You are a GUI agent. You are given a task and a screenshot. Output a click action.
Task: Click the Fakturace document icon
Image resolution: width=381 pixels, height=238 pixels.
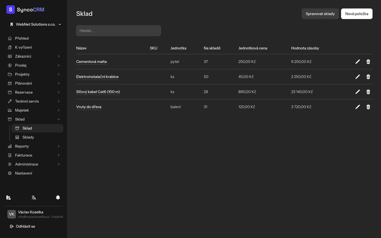[10, 155]
